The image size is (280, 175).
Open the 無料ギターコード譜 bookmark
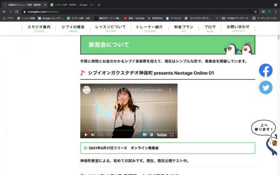[108, 18]
